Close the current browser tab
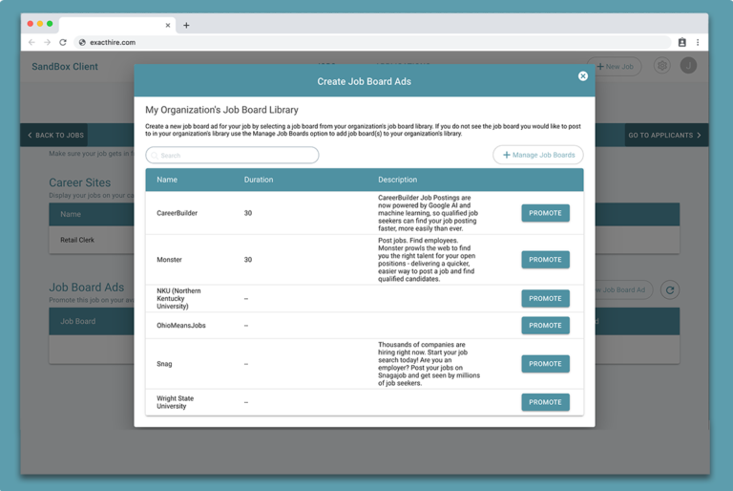 [x=168, y=25]
